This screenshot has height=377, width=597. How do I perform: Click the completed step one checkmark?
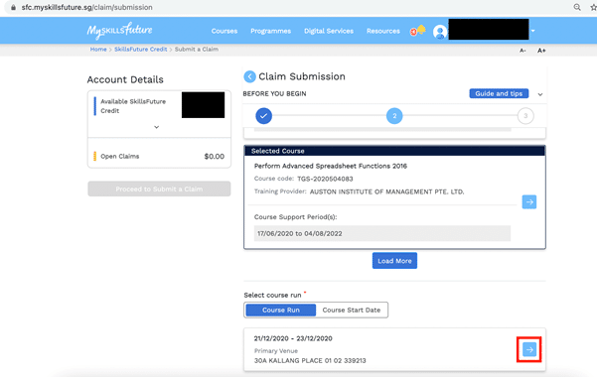coord(263,116)
